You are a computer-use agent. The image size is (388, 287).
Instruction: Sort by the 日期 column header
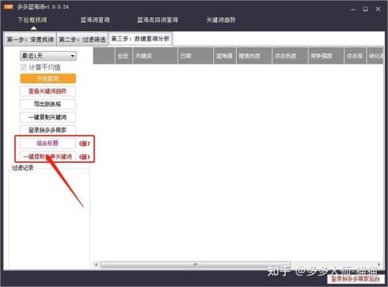coord(196,56)
